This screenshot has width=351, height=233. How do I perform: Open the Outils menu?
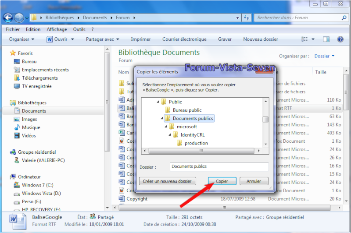79,29
